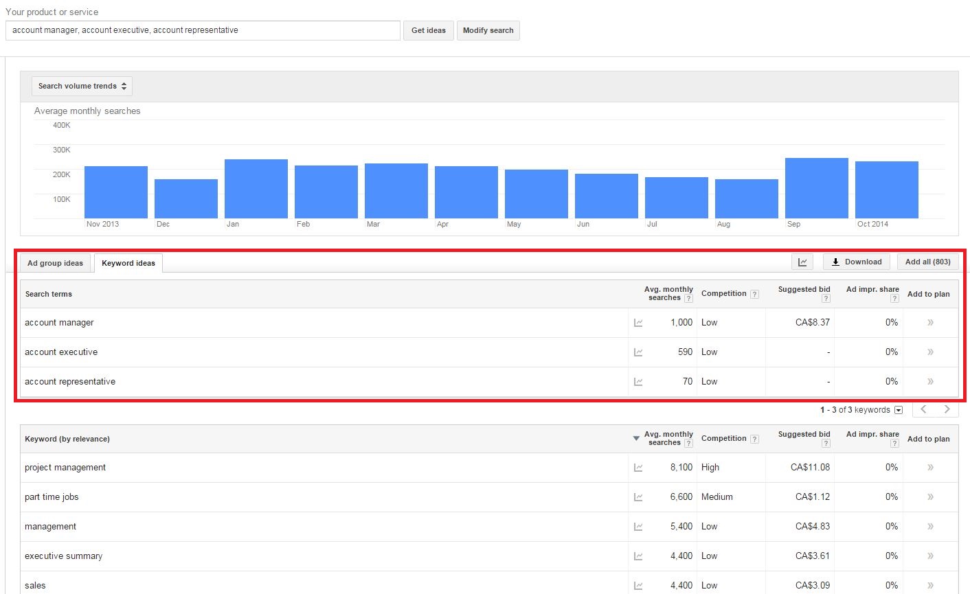Open trend chart for account executive
Image resolution: width=970 pixels, height=594 pixels.
click(x=638, y=352)
